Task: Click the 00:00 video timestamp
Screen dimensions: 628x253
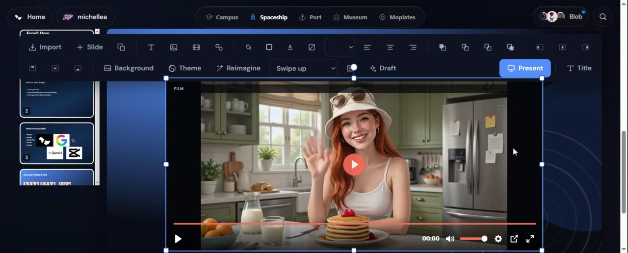Action: click(x=431, y=239)
